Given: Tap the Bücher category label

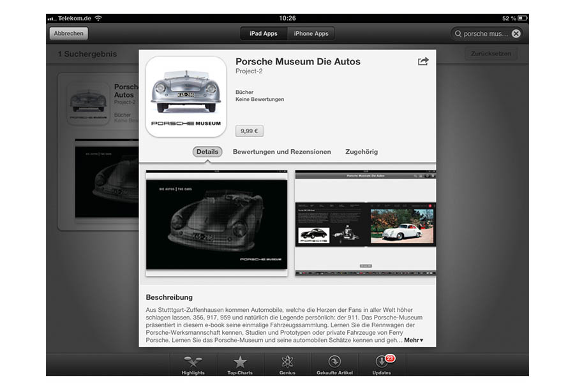Looking at the screenshot, I should (244, 92).
